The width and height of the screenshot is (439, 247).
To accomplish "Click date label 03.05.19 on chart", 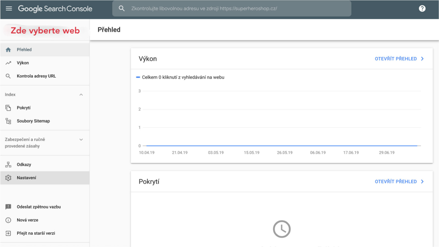I will (x=216, y=153).
